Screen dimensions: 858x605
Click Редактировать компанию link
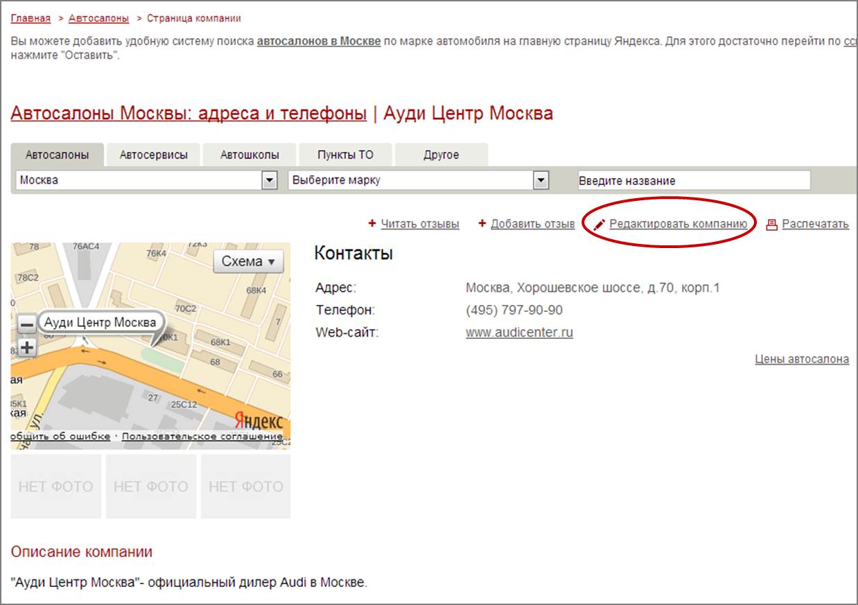(678, 224)
